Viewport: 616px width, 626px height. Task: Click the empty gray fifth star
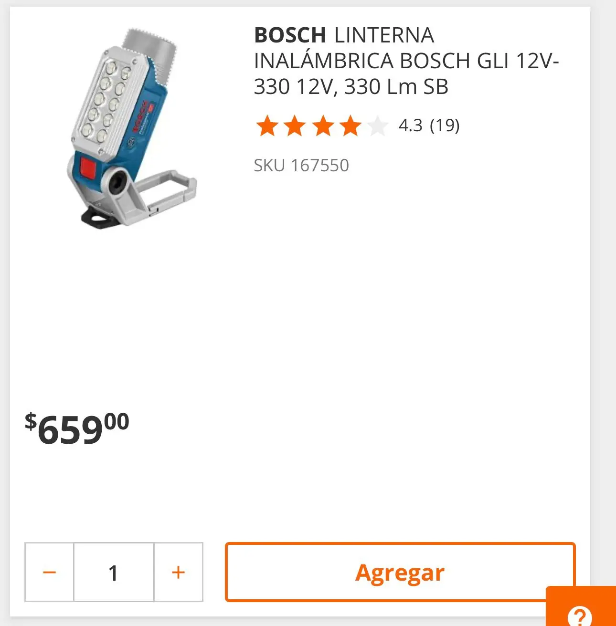coord(378,126)
